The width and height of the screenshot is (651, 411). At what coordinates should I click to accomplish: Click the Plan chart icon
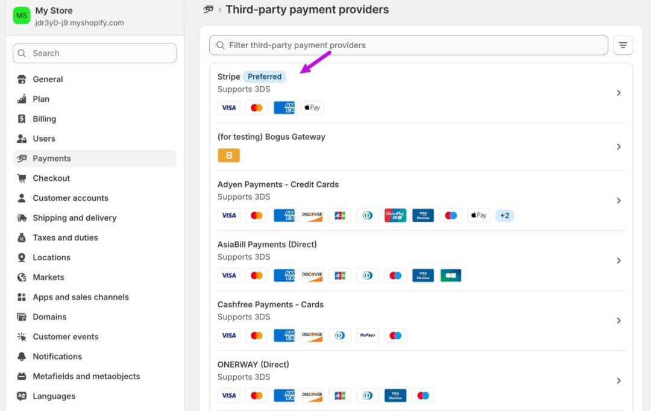(x=22, y=99)
